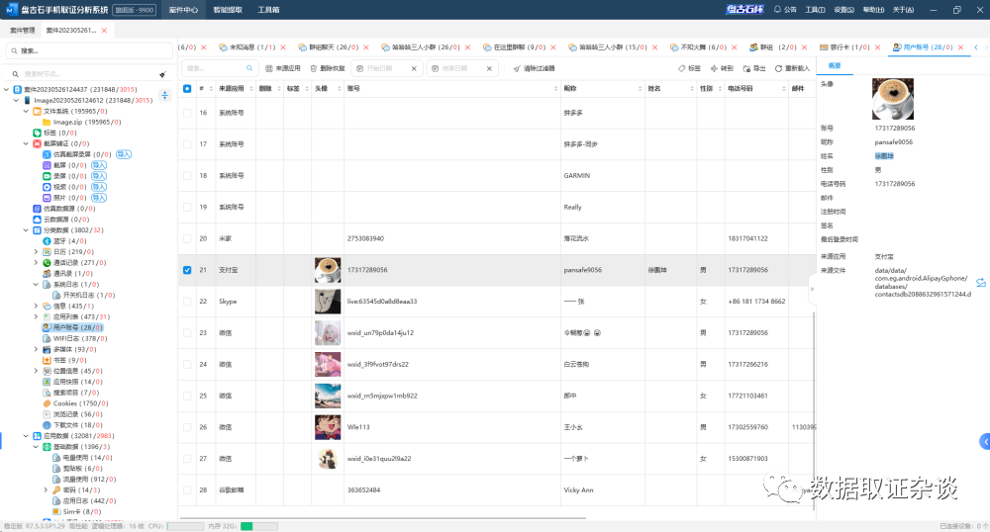Screen dimensions: 990x532
Task: Expand the 日历 node
Action: [x=36, y=251]
